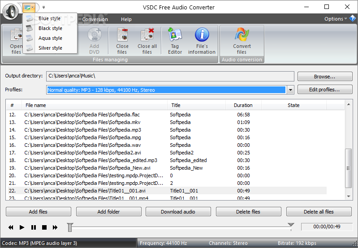Screen dimensions: 358x248
Task: Click the 00:00/00:49 time display
Action: pos(327,227)
